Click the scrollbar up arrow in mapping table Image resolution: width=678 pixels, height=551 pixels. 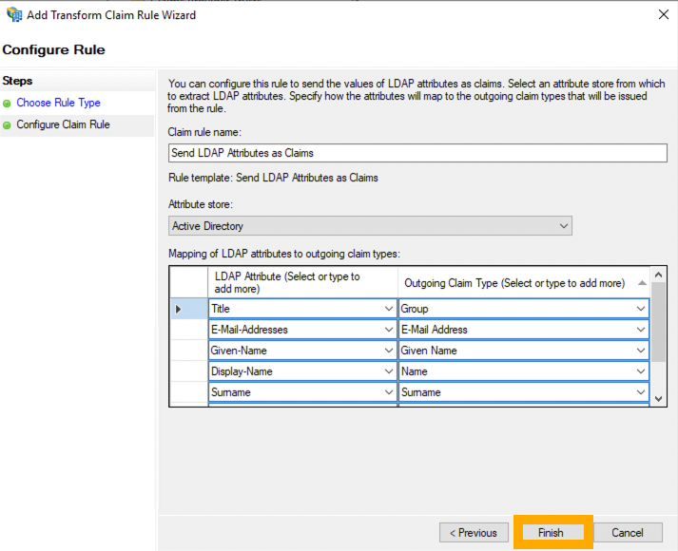coord(659,275)
